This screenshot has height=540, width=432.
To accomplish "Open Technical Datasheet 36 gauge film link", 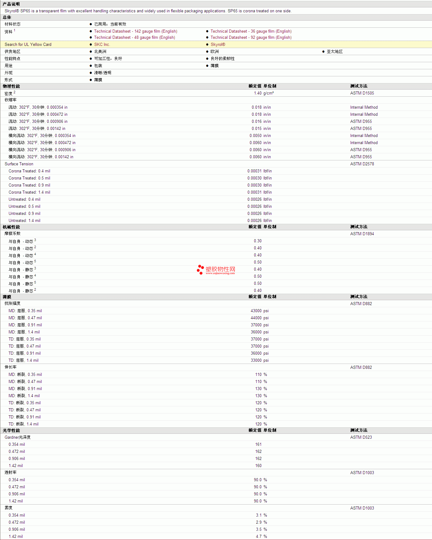I will (x=251, y=31).
